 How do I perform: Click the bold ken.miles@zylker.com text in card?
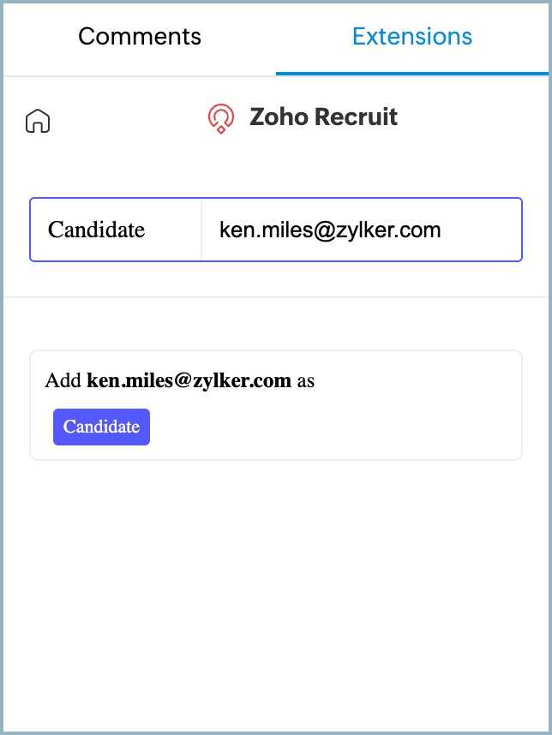189,380
